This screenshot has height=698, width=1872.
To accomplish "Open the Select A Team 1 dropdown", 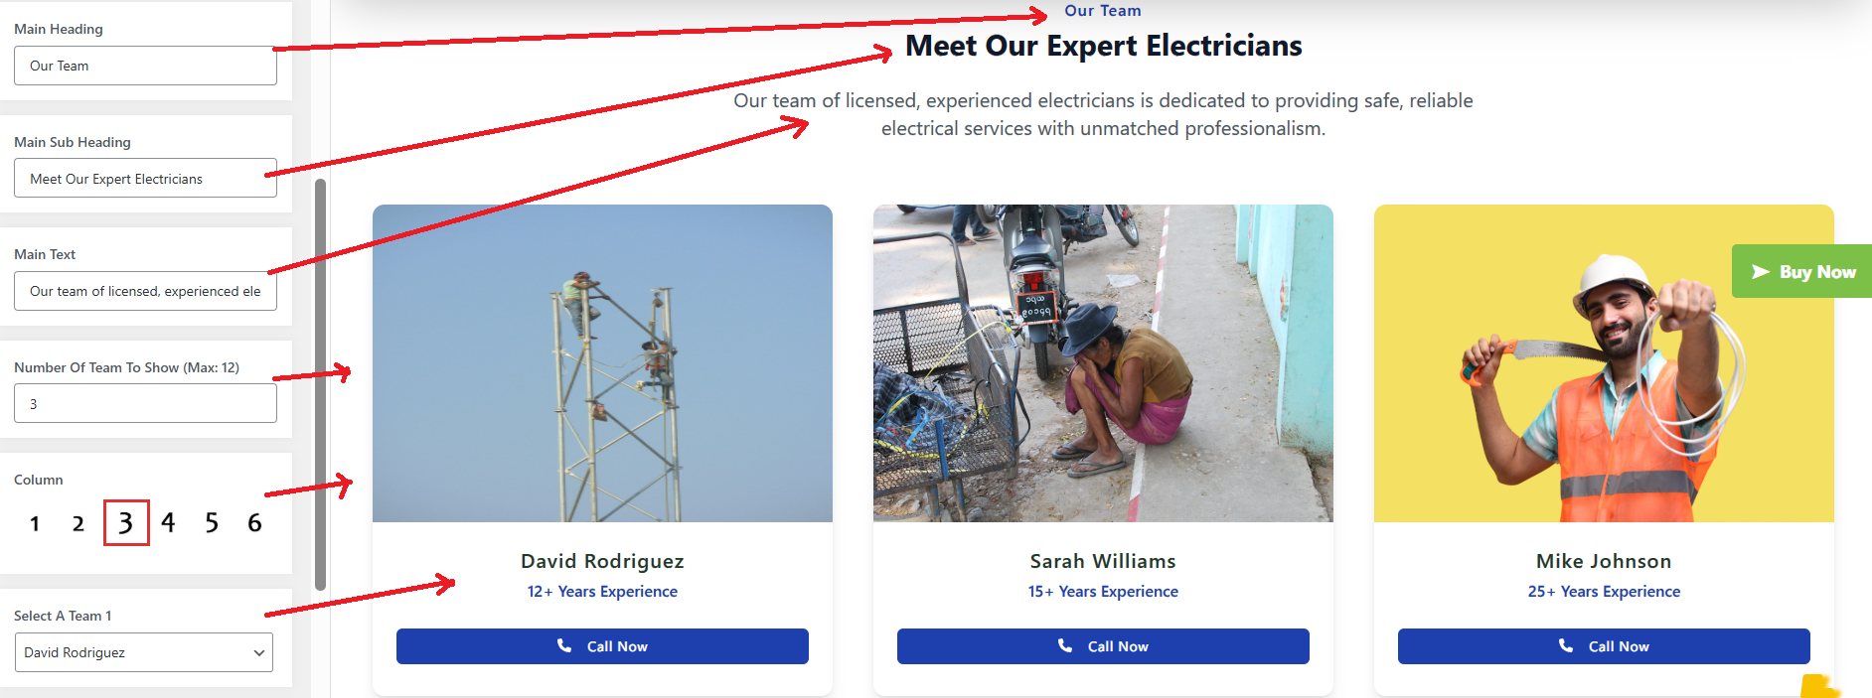I will pyautogui.click(x=144, y=652).
